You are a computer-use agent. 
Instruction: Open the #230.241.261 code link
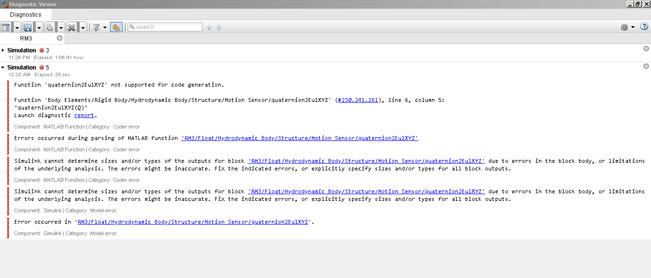click(358, 100)
